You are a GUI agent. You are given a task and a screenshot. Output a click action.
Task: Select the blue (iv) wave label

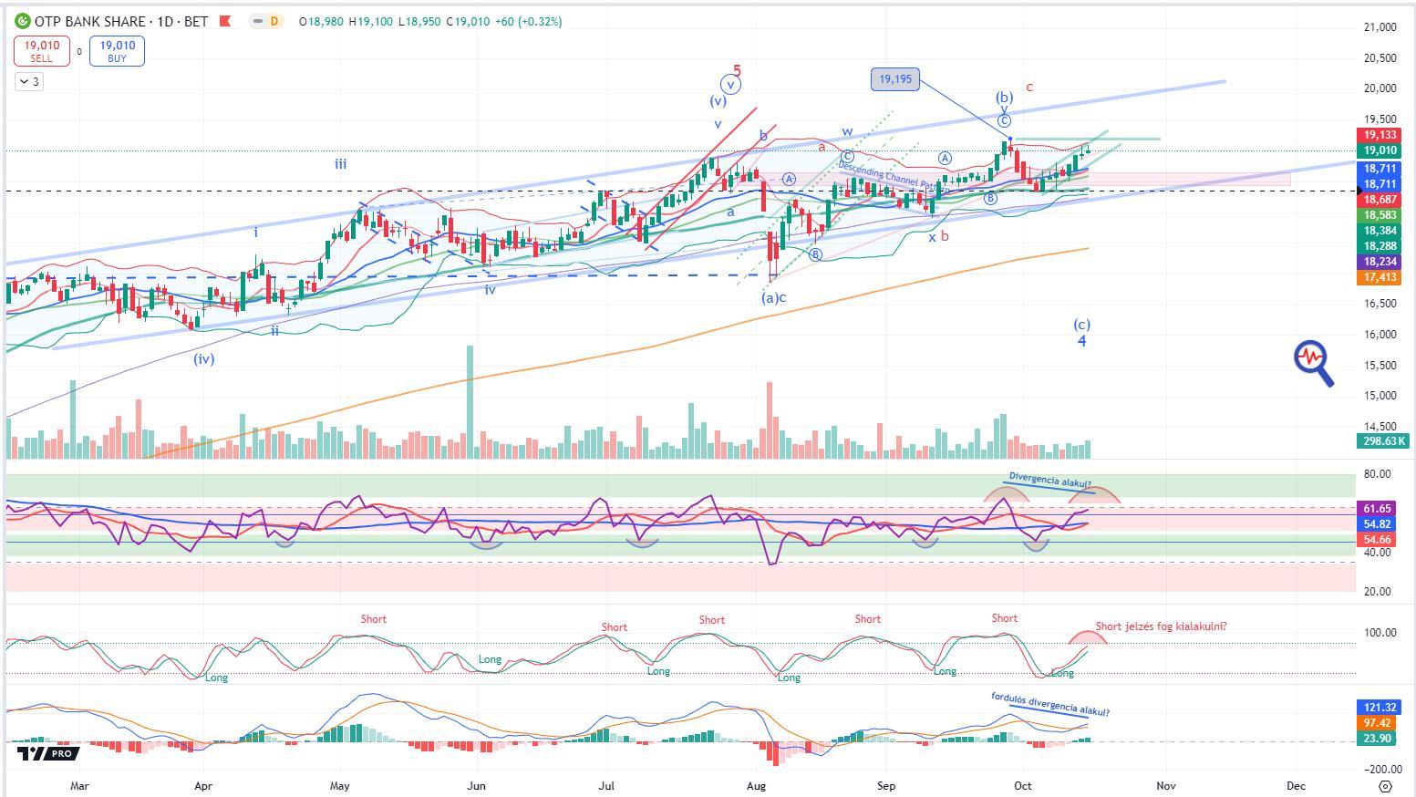[x=203, y=358]
